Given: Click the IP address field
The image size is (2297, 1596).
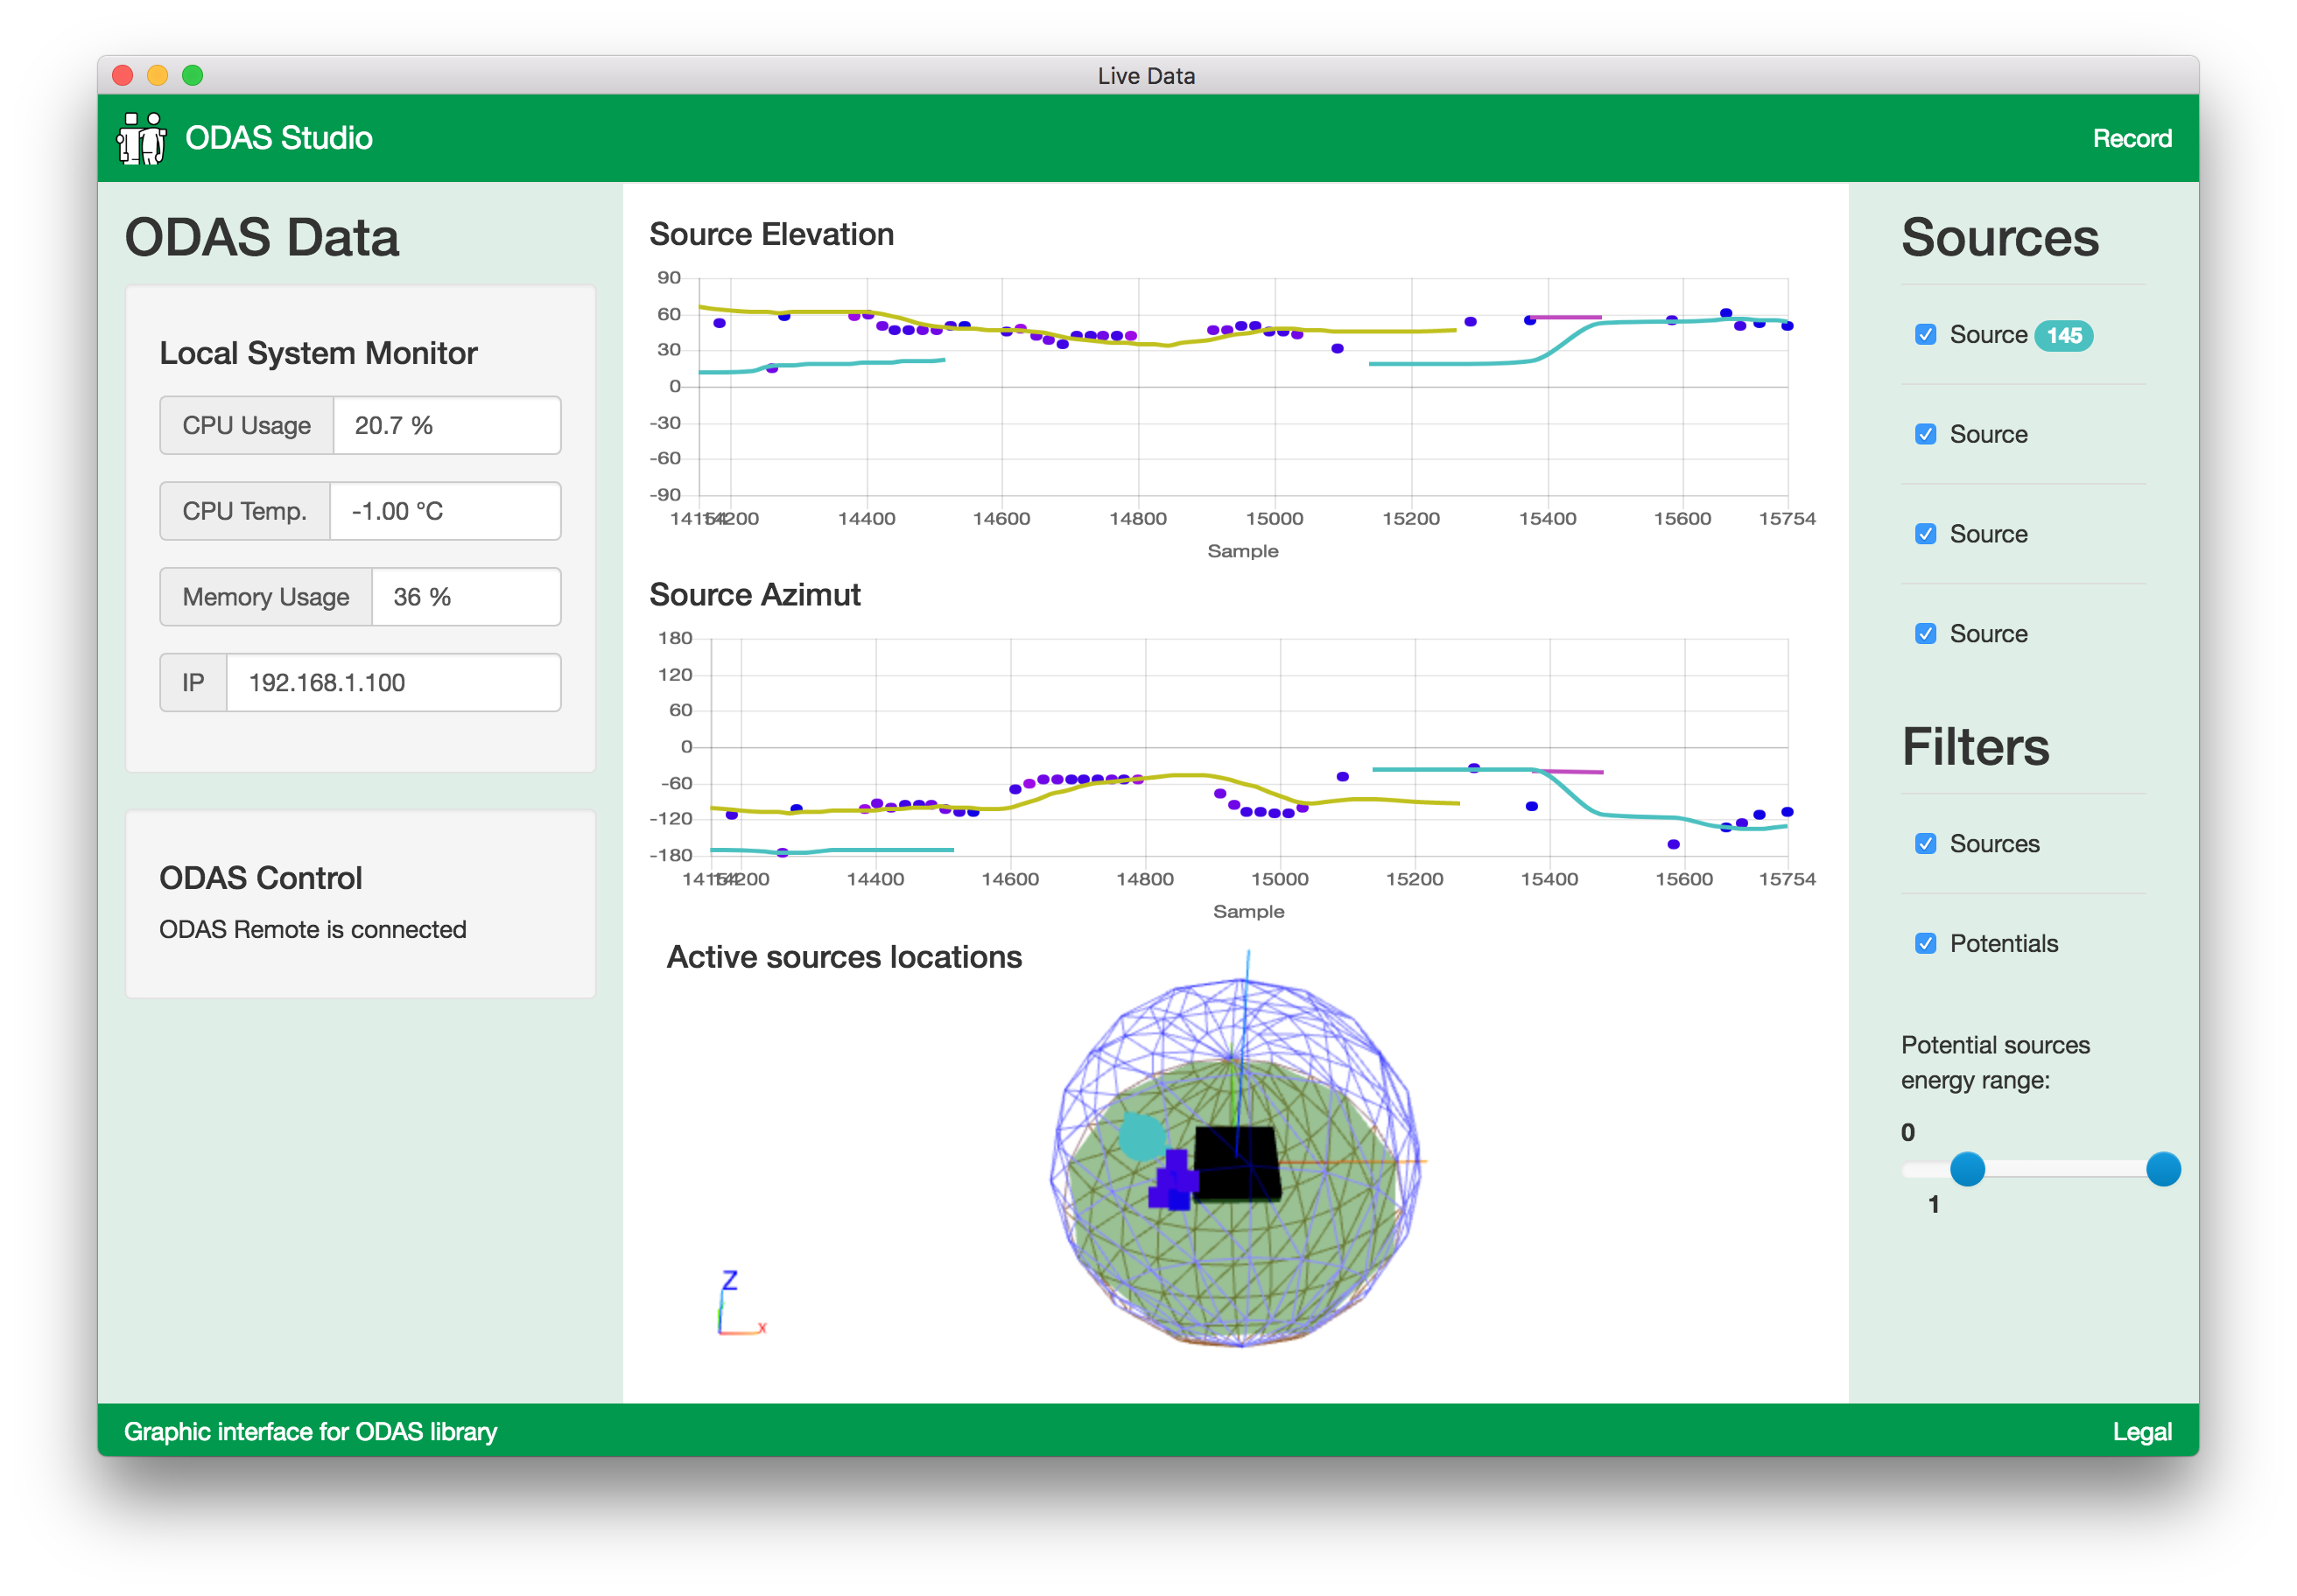Looking at the screenshot, I should coord(393,683).
